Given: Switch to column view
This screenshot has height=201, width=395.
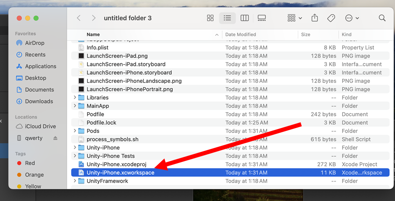Looking at the screenshot, I should [244, 18].
